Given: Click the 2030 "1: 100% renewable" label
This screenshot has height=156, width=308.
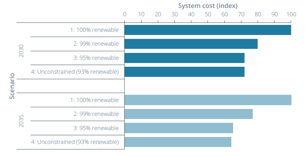Looking at the screenshot, I should click(x=95, y=30).
